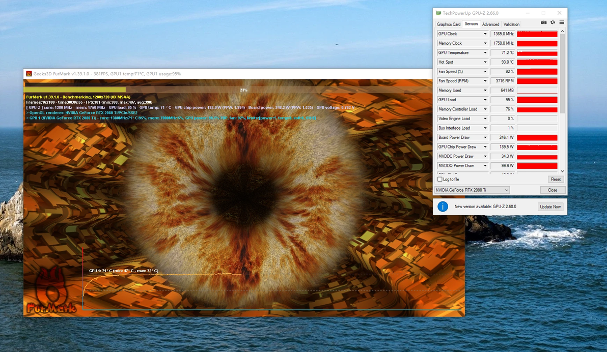Open the Memory Clock sensor dropdown
607x352 pixels.
click(x=485, y=43)
